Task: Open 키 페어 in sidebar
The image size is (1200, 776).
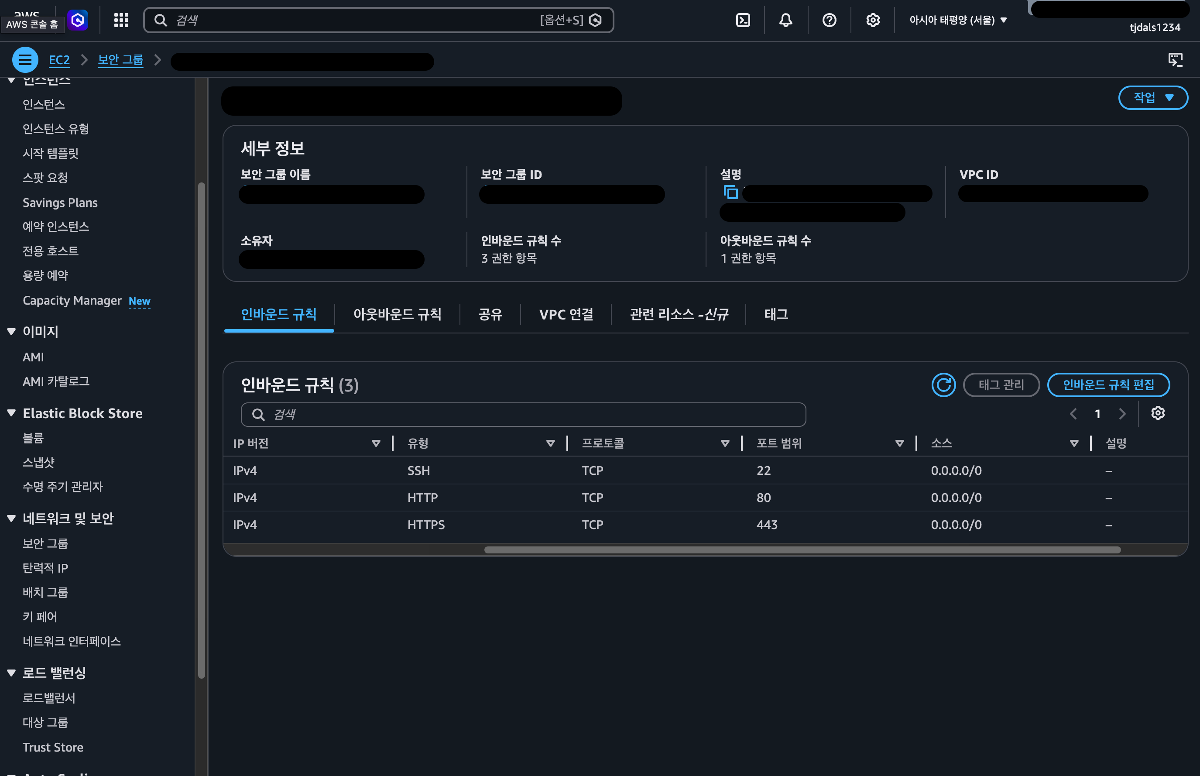Action: pyautogui.click(x=40, y=617)
